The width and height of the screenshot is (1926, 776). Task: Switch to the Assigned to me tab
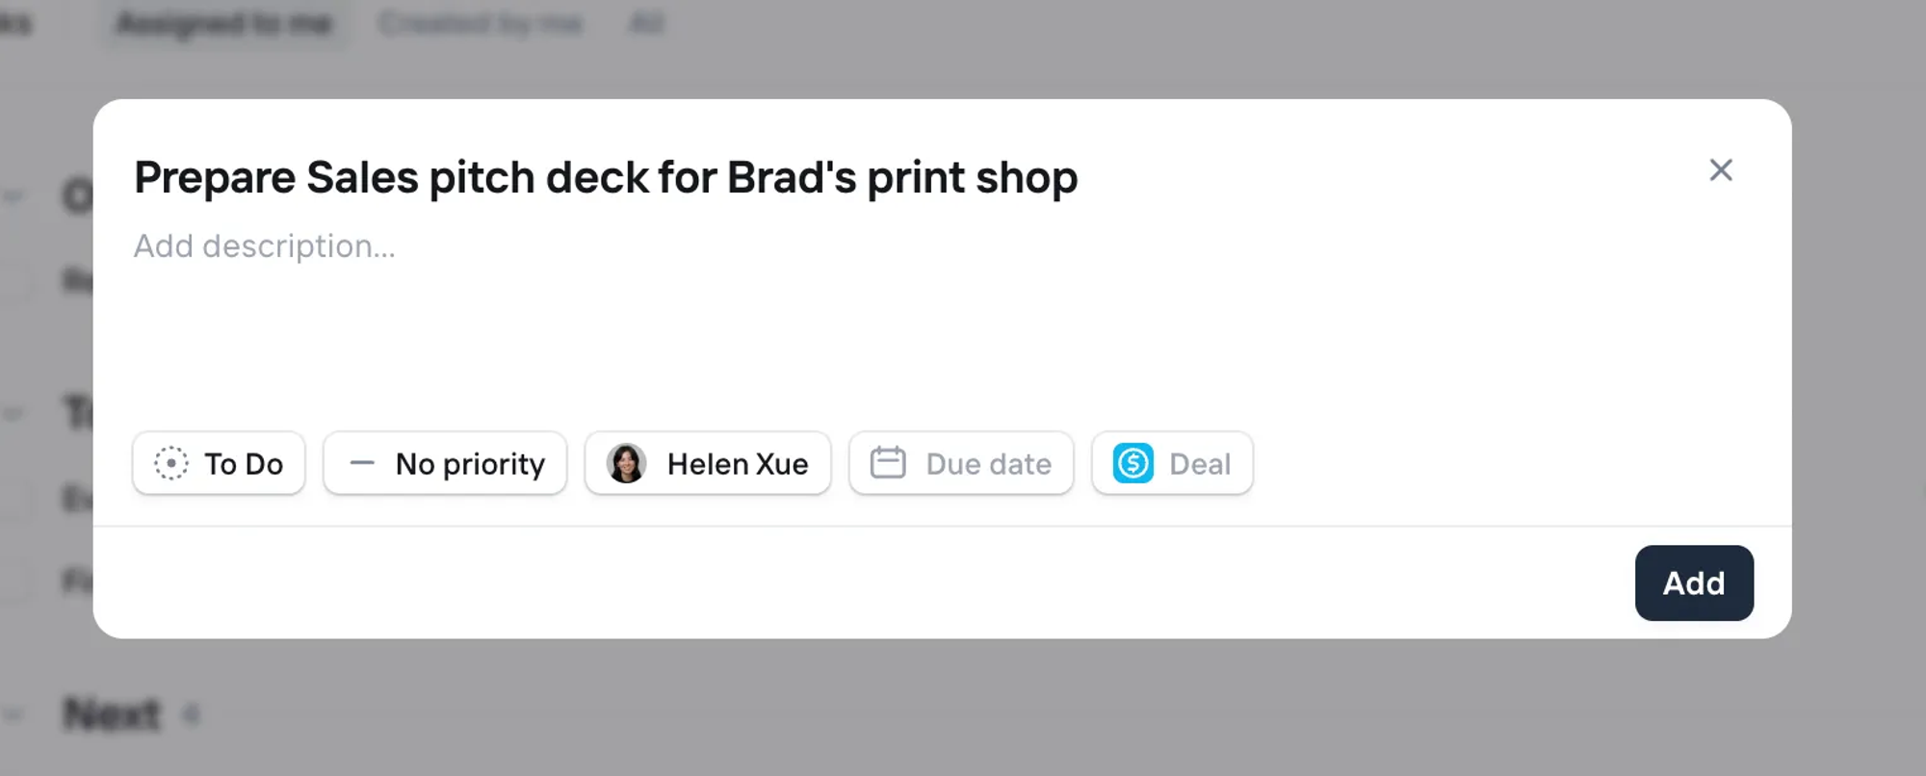223,23
